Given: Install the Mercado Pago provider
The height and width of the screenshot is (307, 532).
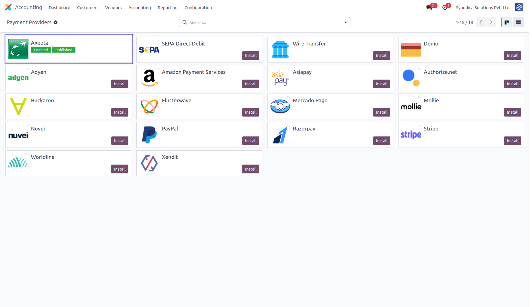Looking at the screenshot, I should [382, 112].
